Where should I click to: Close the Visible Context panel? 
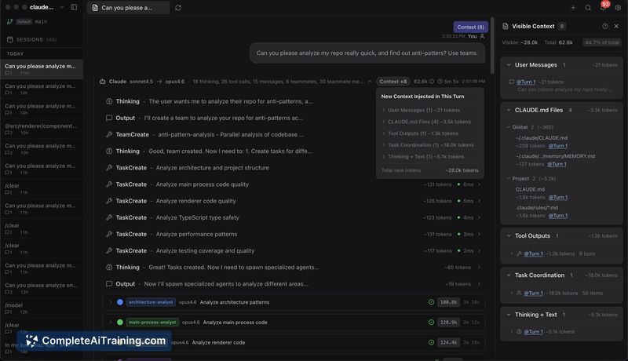[x=616, y=26]
